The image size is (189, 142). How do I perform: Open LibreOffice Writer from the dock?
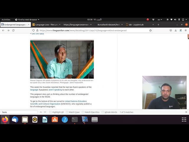point(45,120)
